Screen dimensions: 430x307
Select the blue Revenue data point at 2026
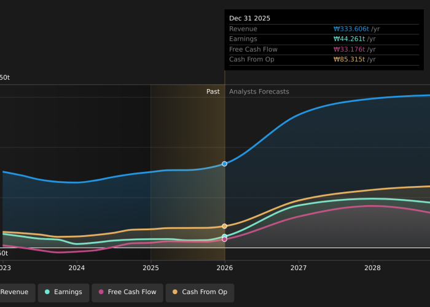225,164
